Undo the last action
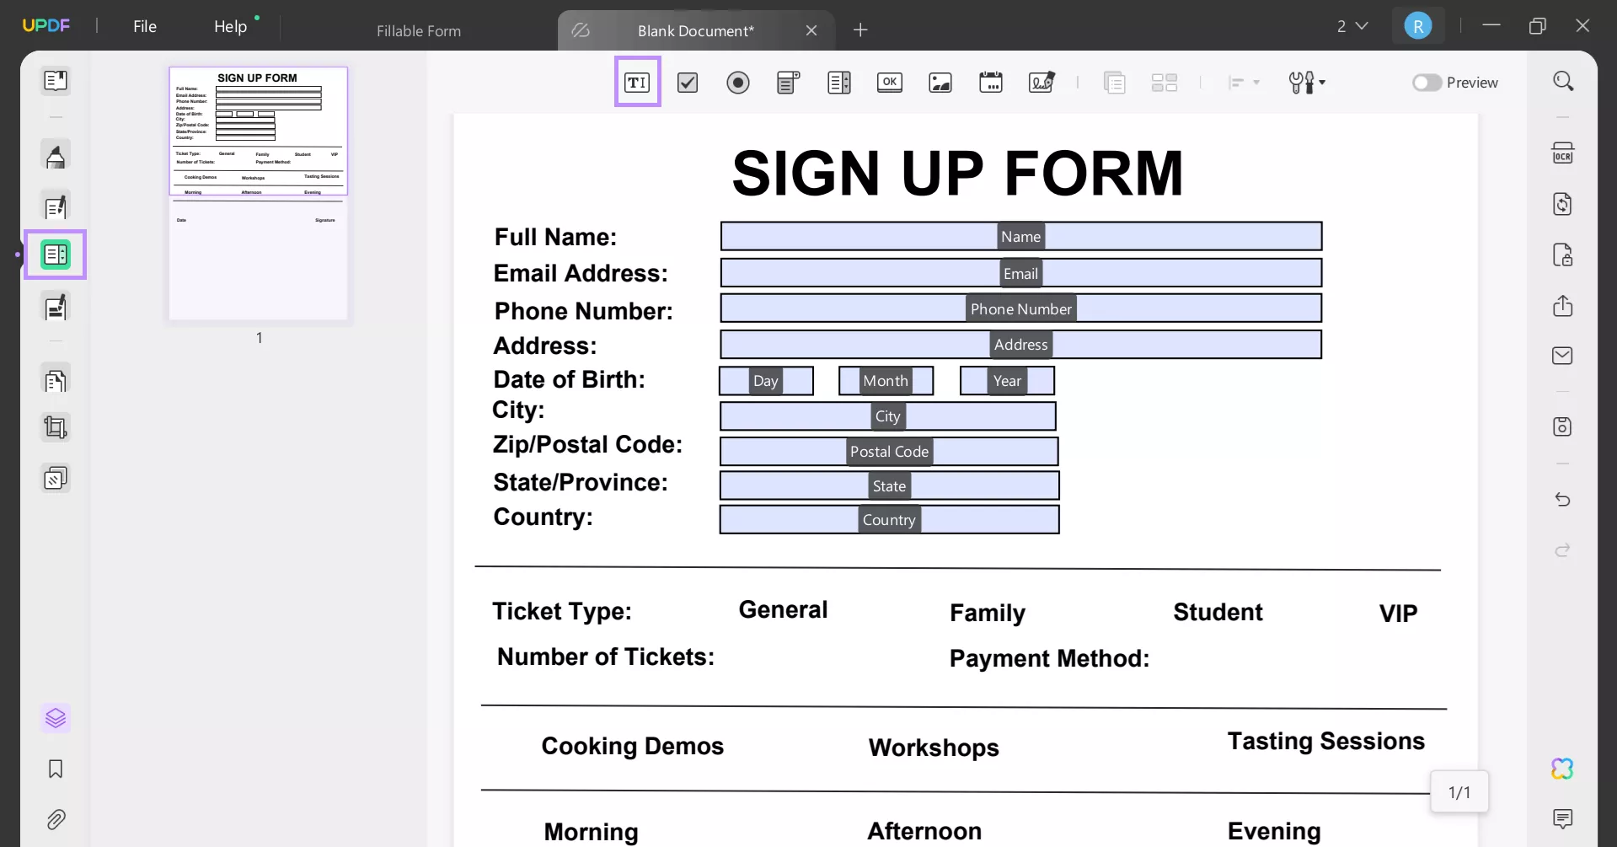The image size is (1617, 847). (1562, 499)
